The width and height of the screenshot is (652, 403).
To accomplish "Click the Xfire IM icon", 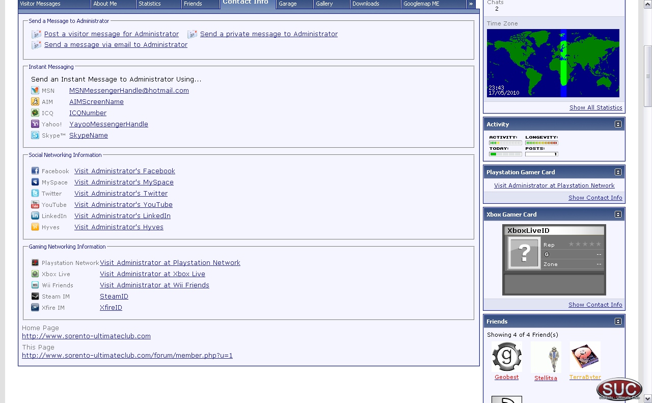I will coord(35,307).
